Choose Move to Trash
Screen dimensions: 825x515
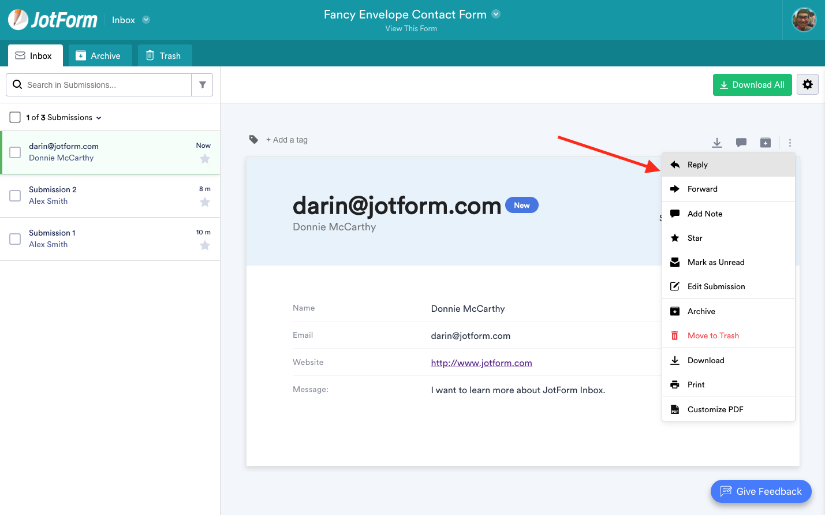tap(729, 335)
